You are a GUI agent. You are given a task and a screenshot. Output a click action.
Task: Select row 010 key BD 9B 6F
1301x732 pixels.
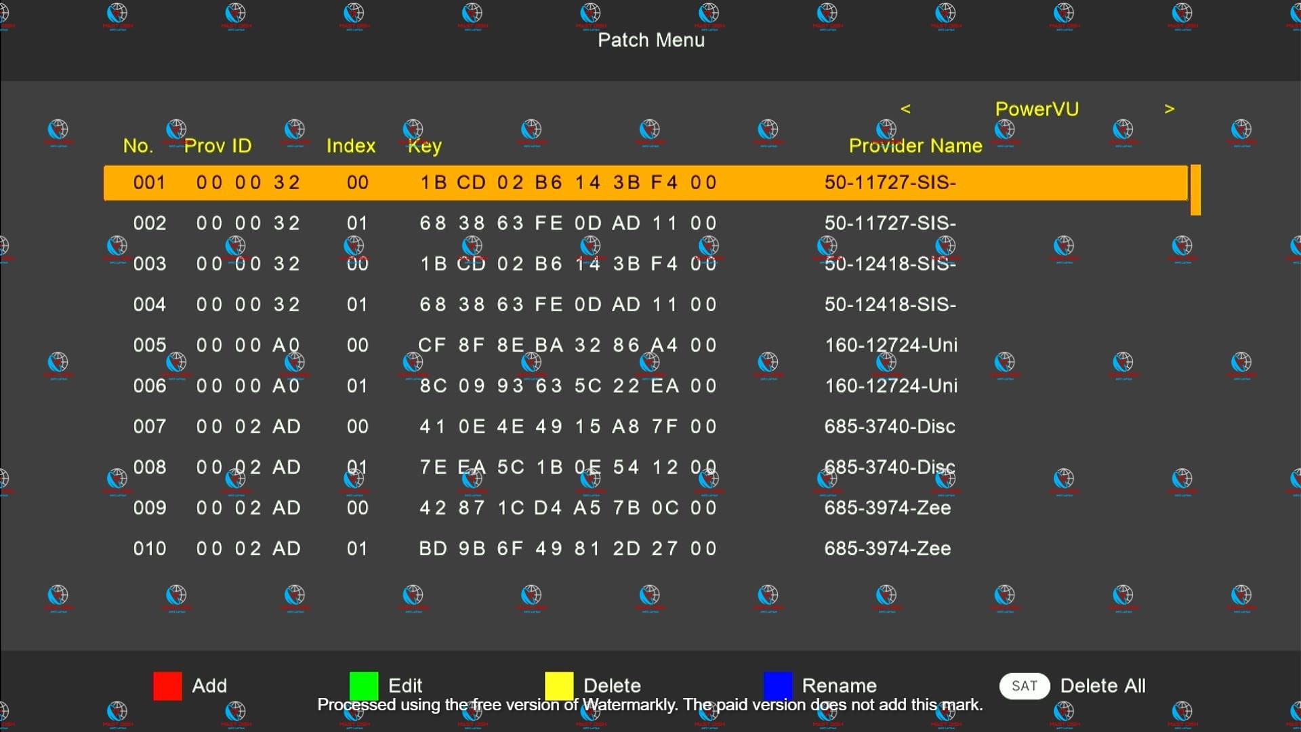pos(567,549)
